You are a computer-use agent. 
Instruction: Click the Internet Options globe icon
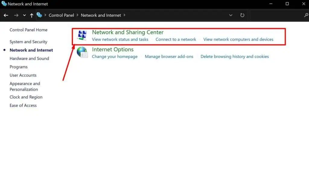click(x=82, y=52)
